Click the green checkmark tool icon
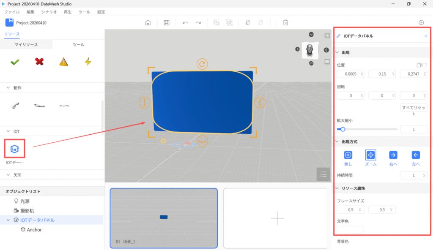The width and height of the screenshot is (433, 250). pyautogui.click(x=15, y=62)
